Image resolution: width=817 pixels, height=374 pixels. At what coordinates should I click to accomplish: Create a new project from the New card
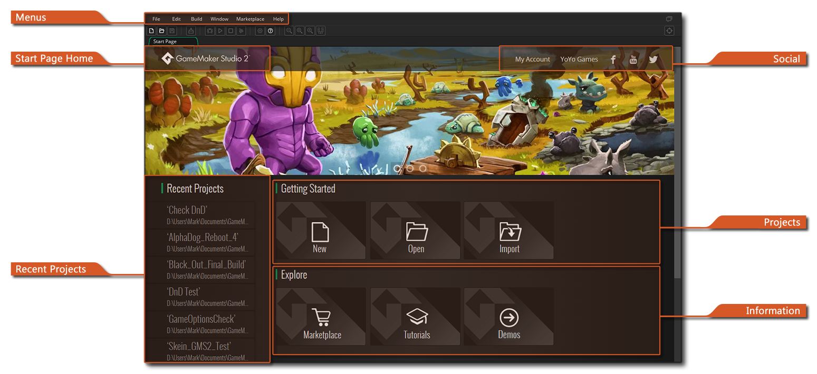pyautogui.click(x=320, y=230)
